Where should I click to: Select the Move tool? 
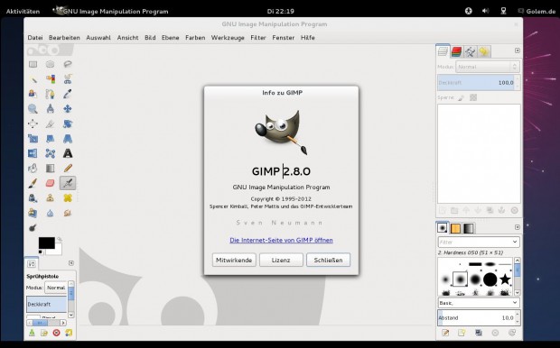(x=68, y=109)
